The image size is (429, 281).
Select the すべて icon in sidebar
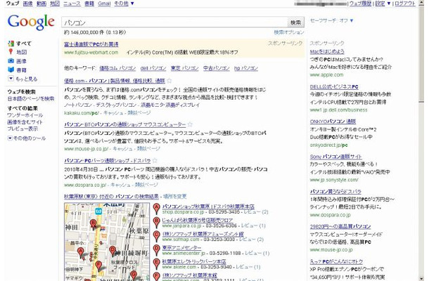coord(11,44)
